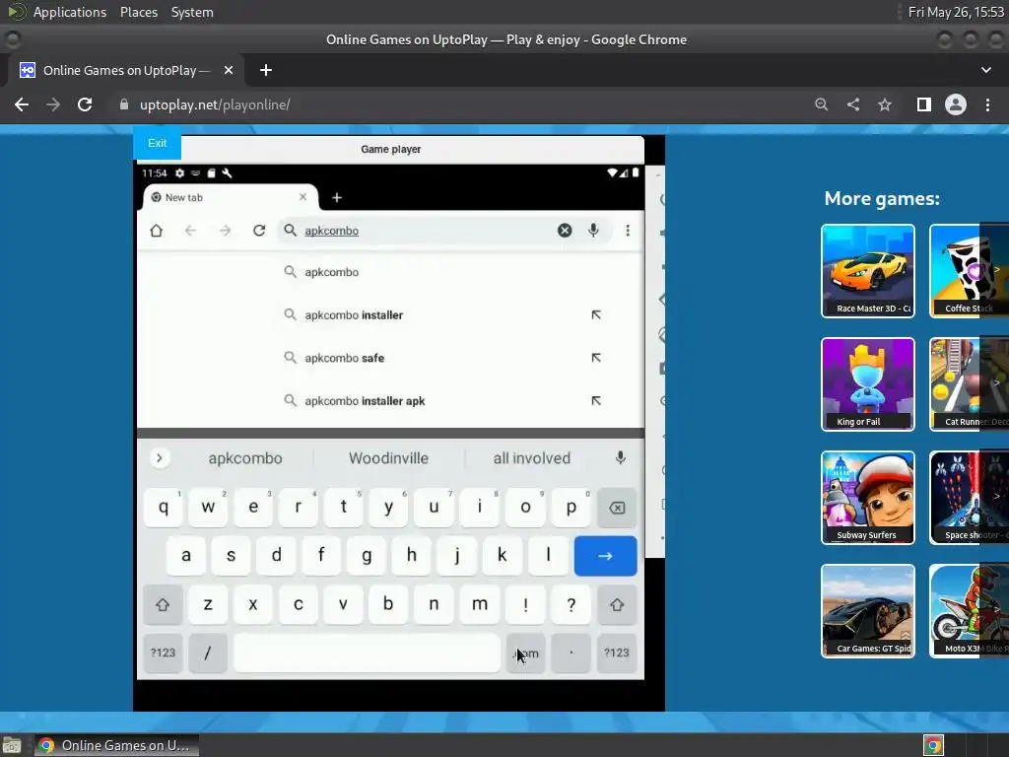Close the Online Games on UptoPlay tab
Screen dimensions: 1009x757
[x=229, y=70]
